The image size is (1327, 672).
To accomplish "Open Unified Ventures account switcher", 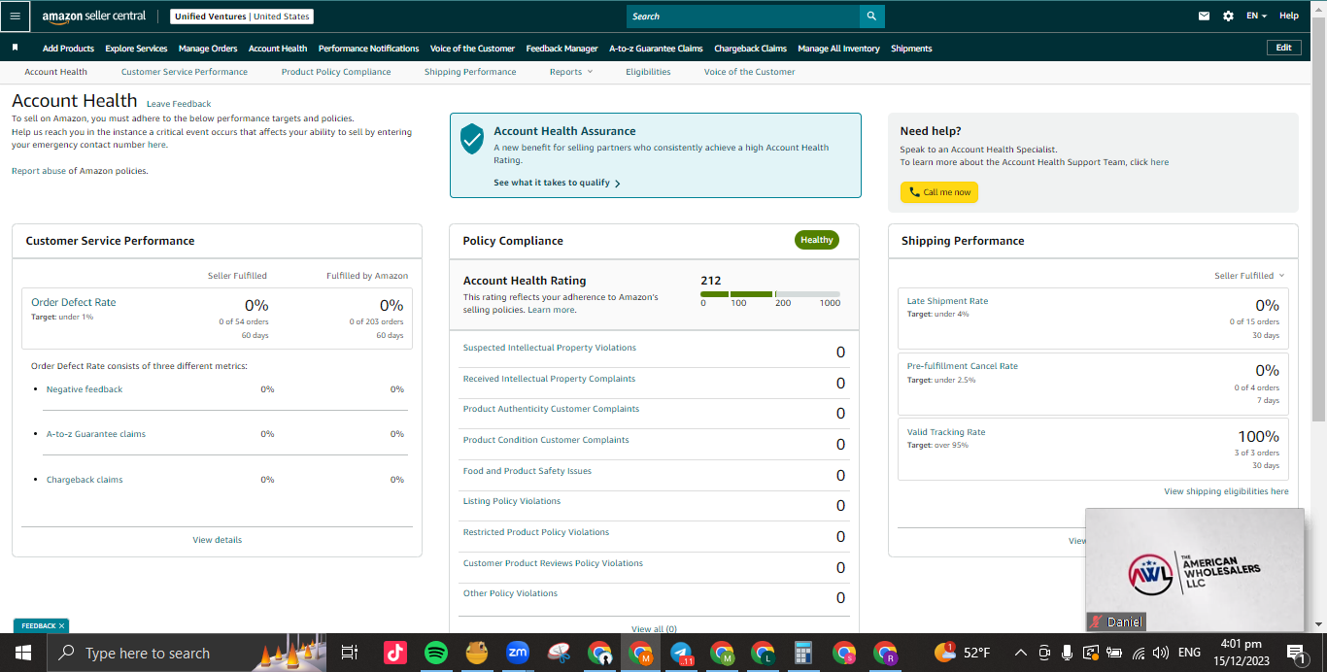I will point(242,17).
